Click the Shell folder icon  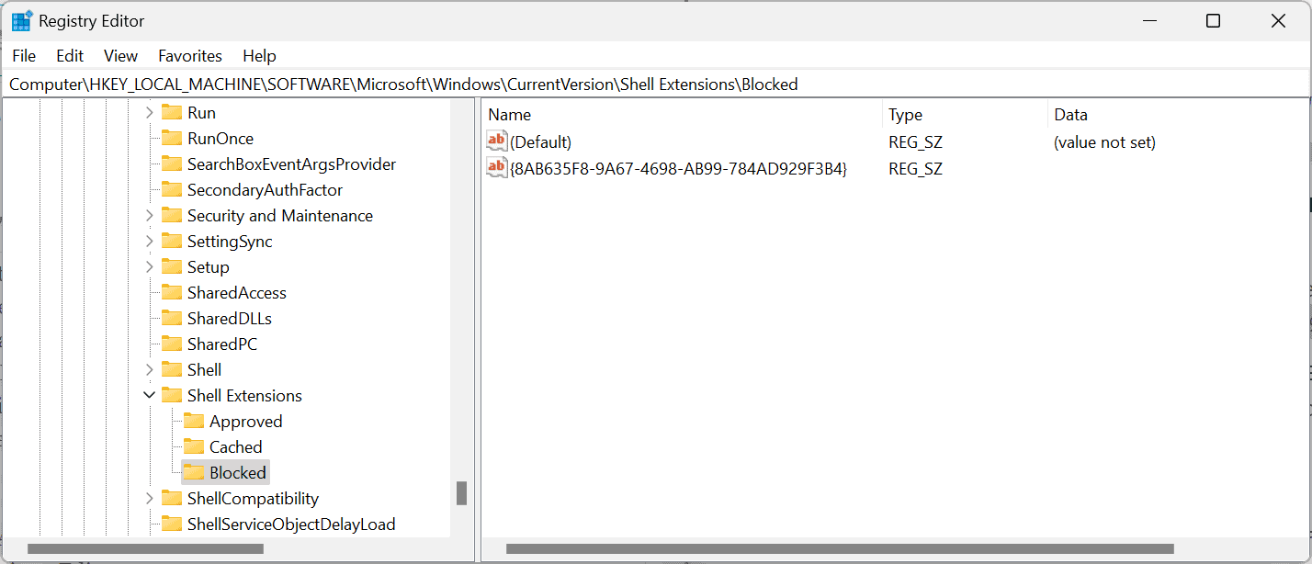coord(172,369)
